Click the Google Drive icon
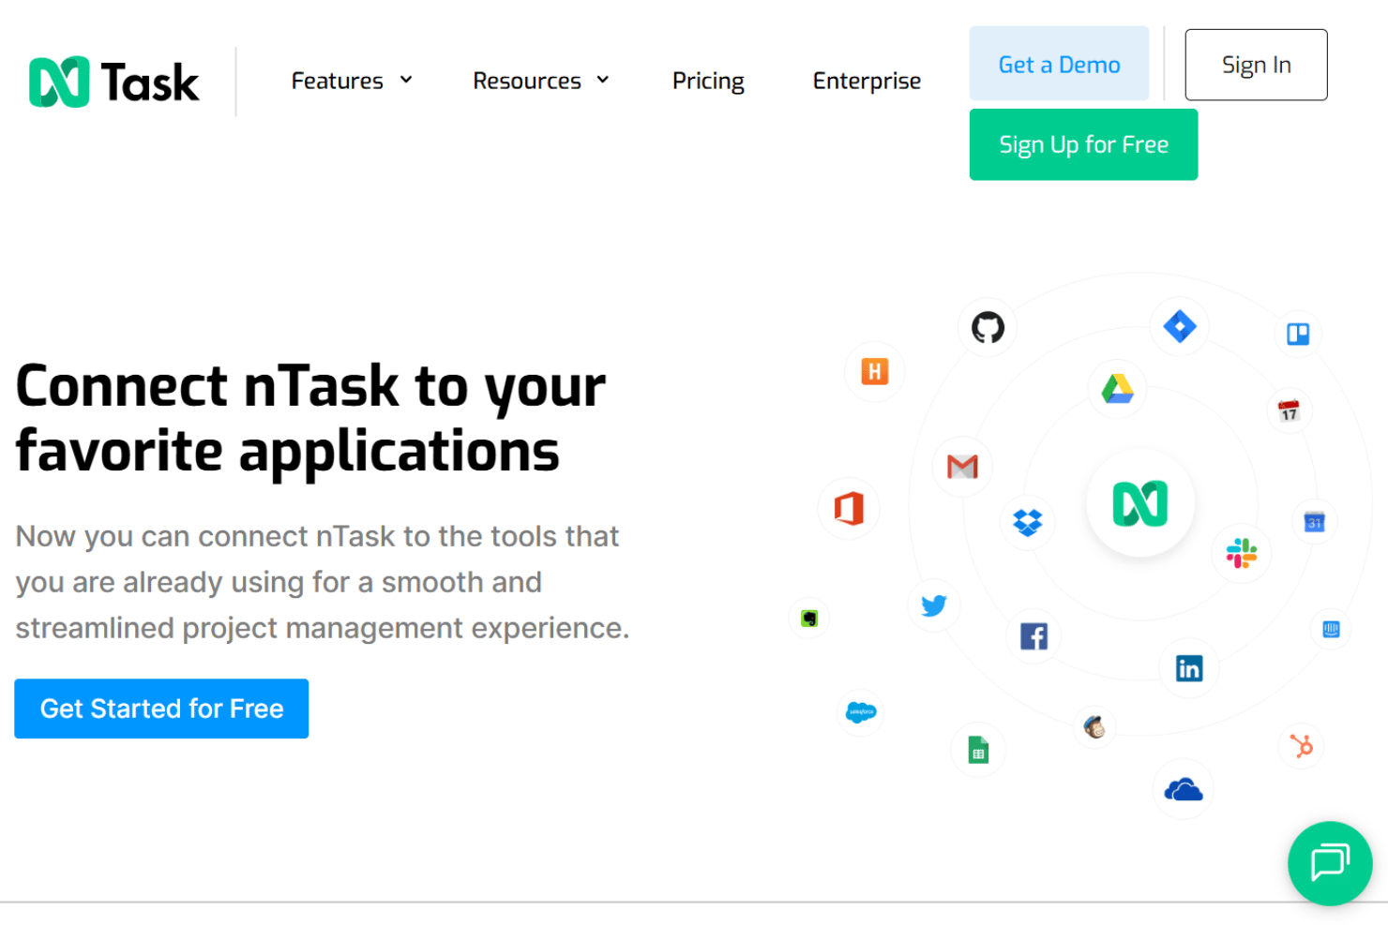This screenshot has width=1388, height=925. (x=1117, y=388)
